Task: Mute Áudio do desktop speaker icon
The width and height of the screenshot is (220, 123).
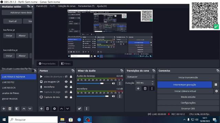Action: tap(113, 83)
